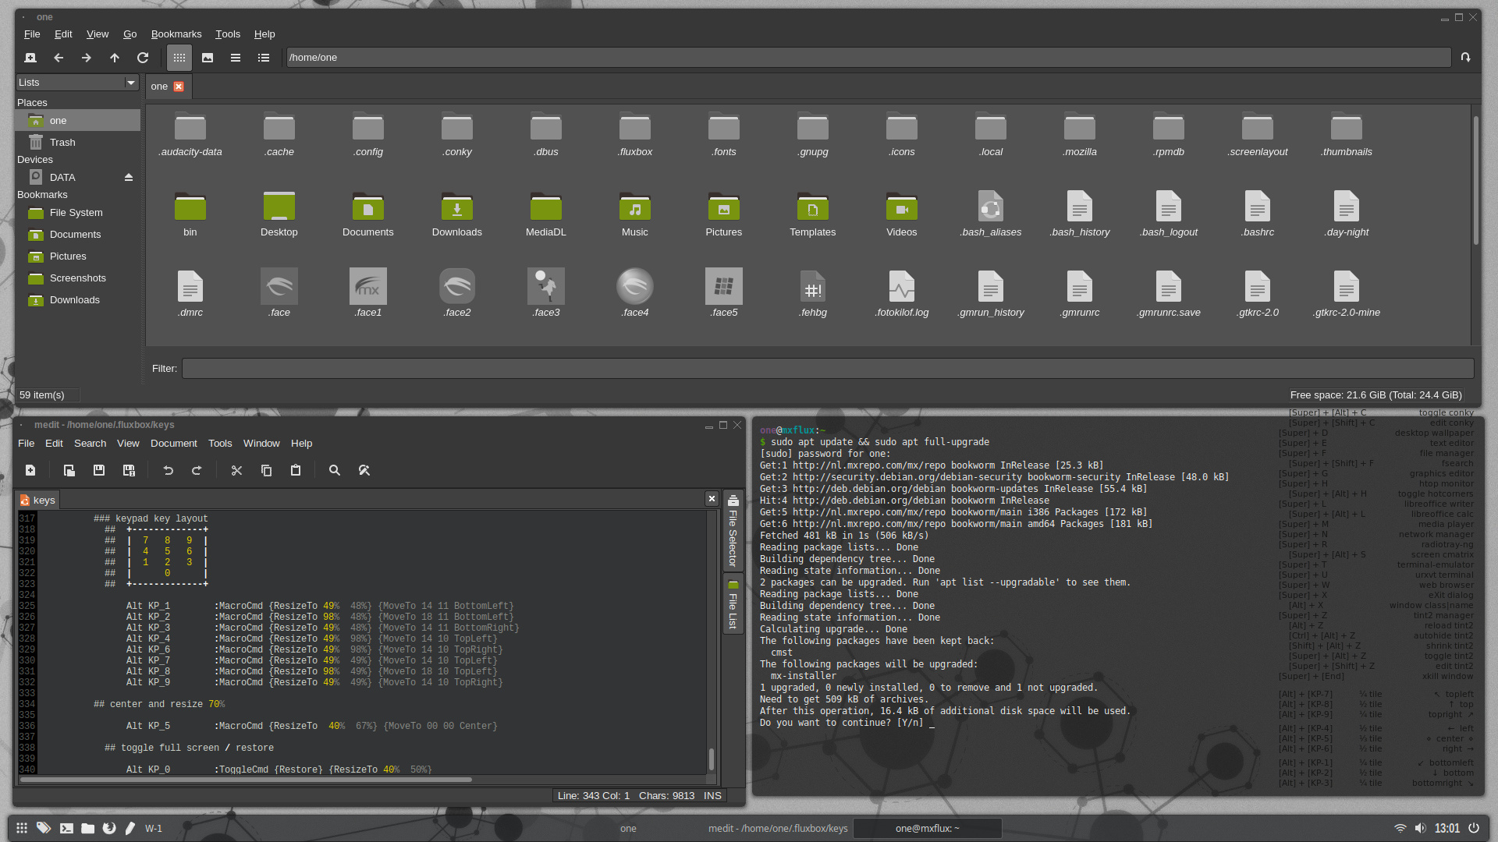
Task: Toggle the File List side pane
Action: click(x=733, y=605)
